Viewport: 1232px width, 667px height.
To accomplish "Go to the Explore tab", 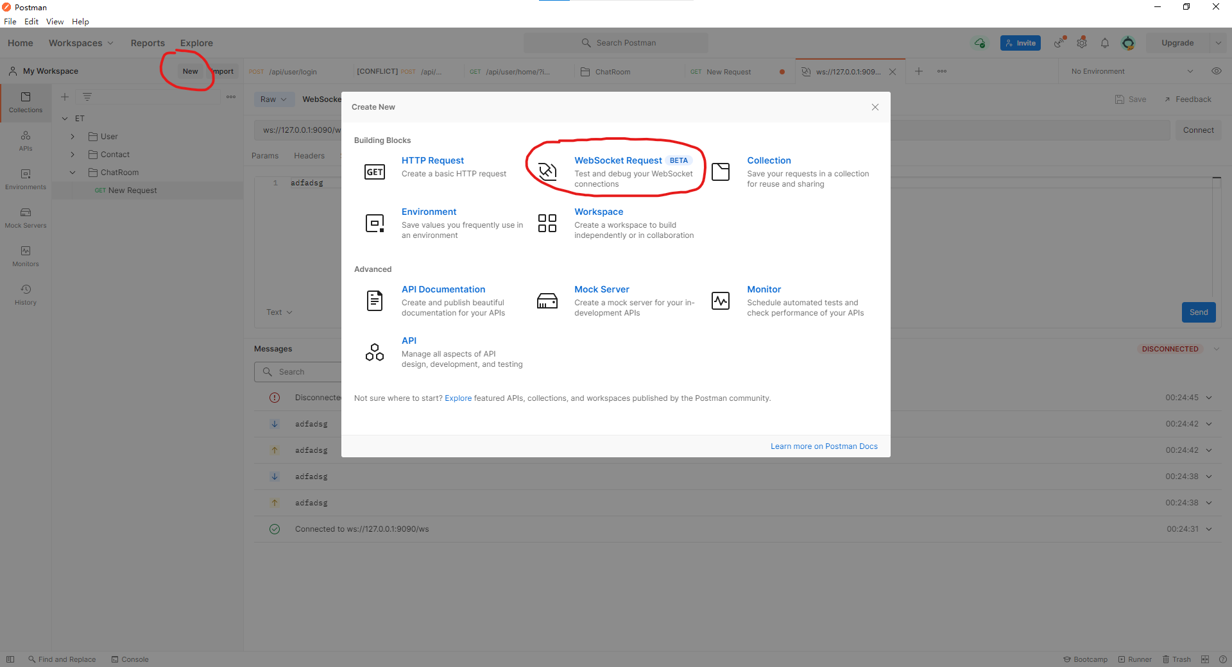I will pyautogui.click(x=196, y=43).
